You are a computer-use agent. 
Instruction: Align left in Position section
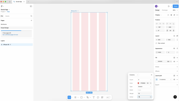pyautogui.click(x=157, y=24)
